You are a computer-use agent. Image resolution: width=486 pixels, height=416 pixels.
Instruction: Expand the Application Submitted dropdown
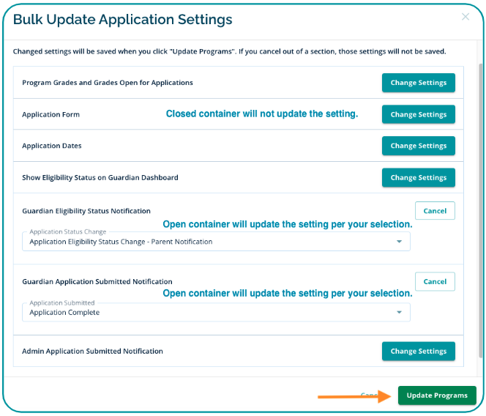[216, 313]
